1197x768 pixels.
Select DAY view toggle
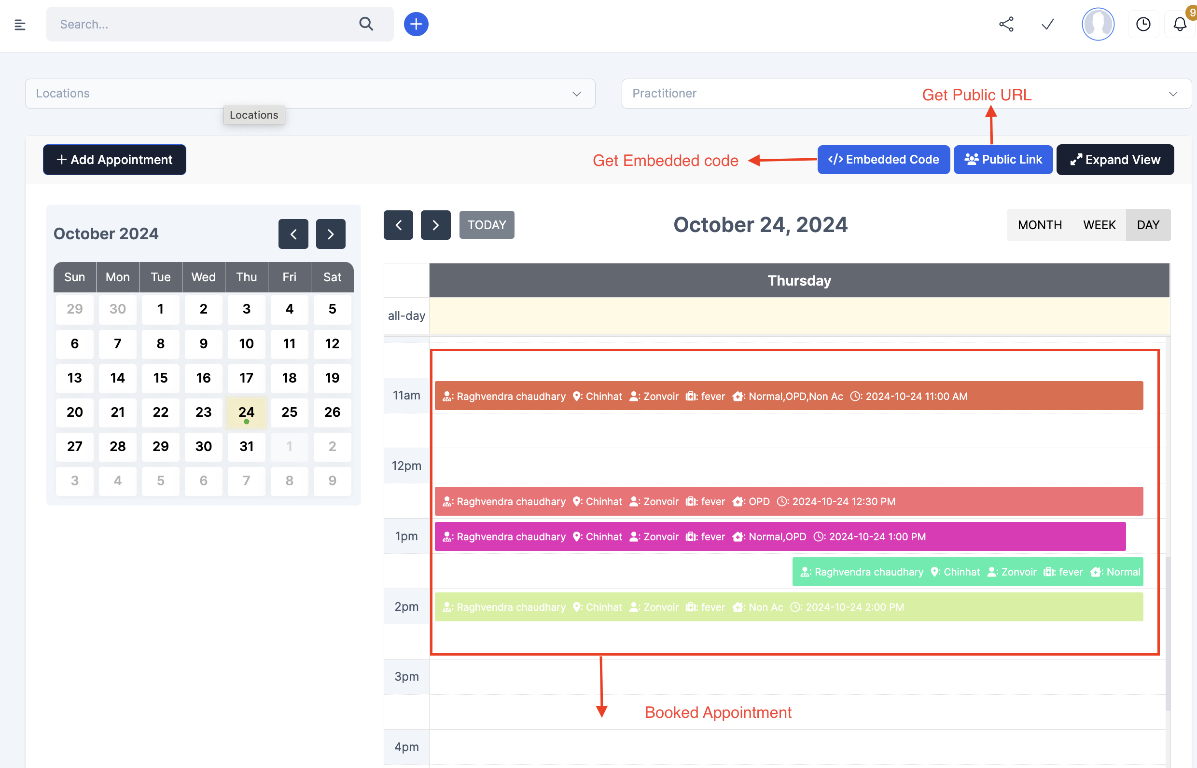pos(1148,224)
